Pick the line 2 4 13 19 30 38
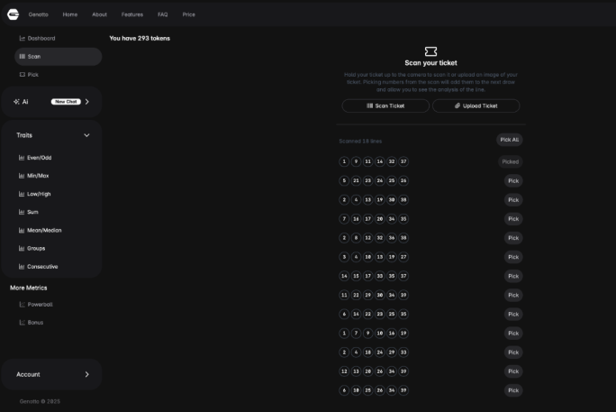The height and width of the screenshot is (412, 616). pyautogui.click(x=513, y=200)
